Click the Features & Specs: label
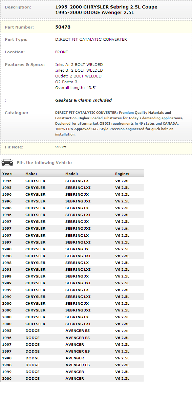Image resolution: width=193 pixels, height=394 pixels. pyautogui.click(x=25, y=65)
